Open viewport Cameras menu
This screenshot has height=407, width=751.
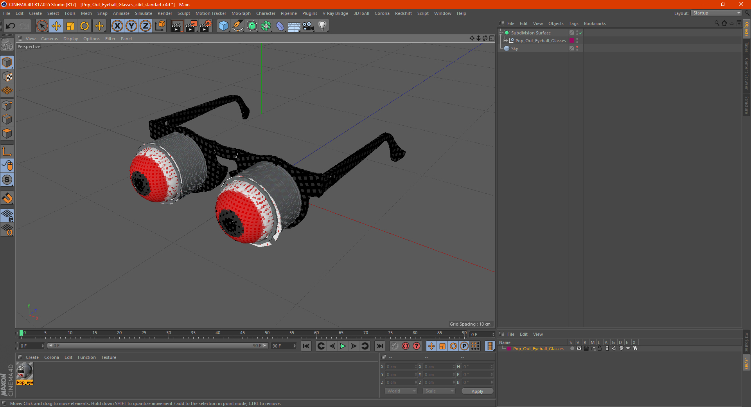[49, 39]
